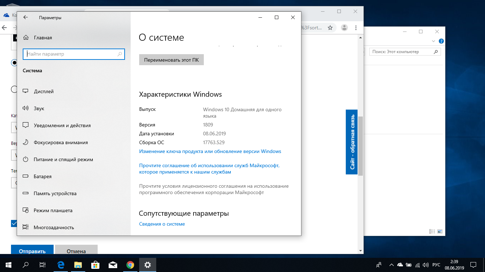Open Mail app from taskbar
The width and height of the screenshot is (485, 272).
pos(113,265)
